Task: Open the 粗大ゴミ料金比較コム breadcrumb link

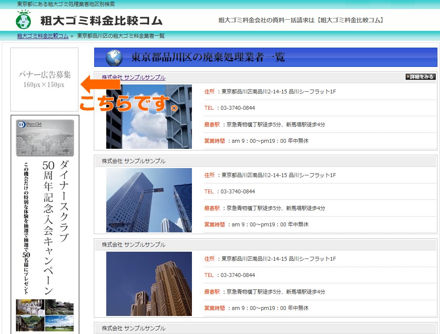Action: (x=43, y=36)
